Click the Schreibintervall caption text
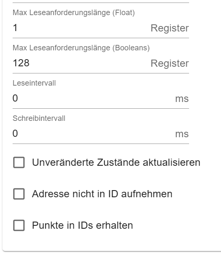The image size is (221, 256). [x=39, y=118]
